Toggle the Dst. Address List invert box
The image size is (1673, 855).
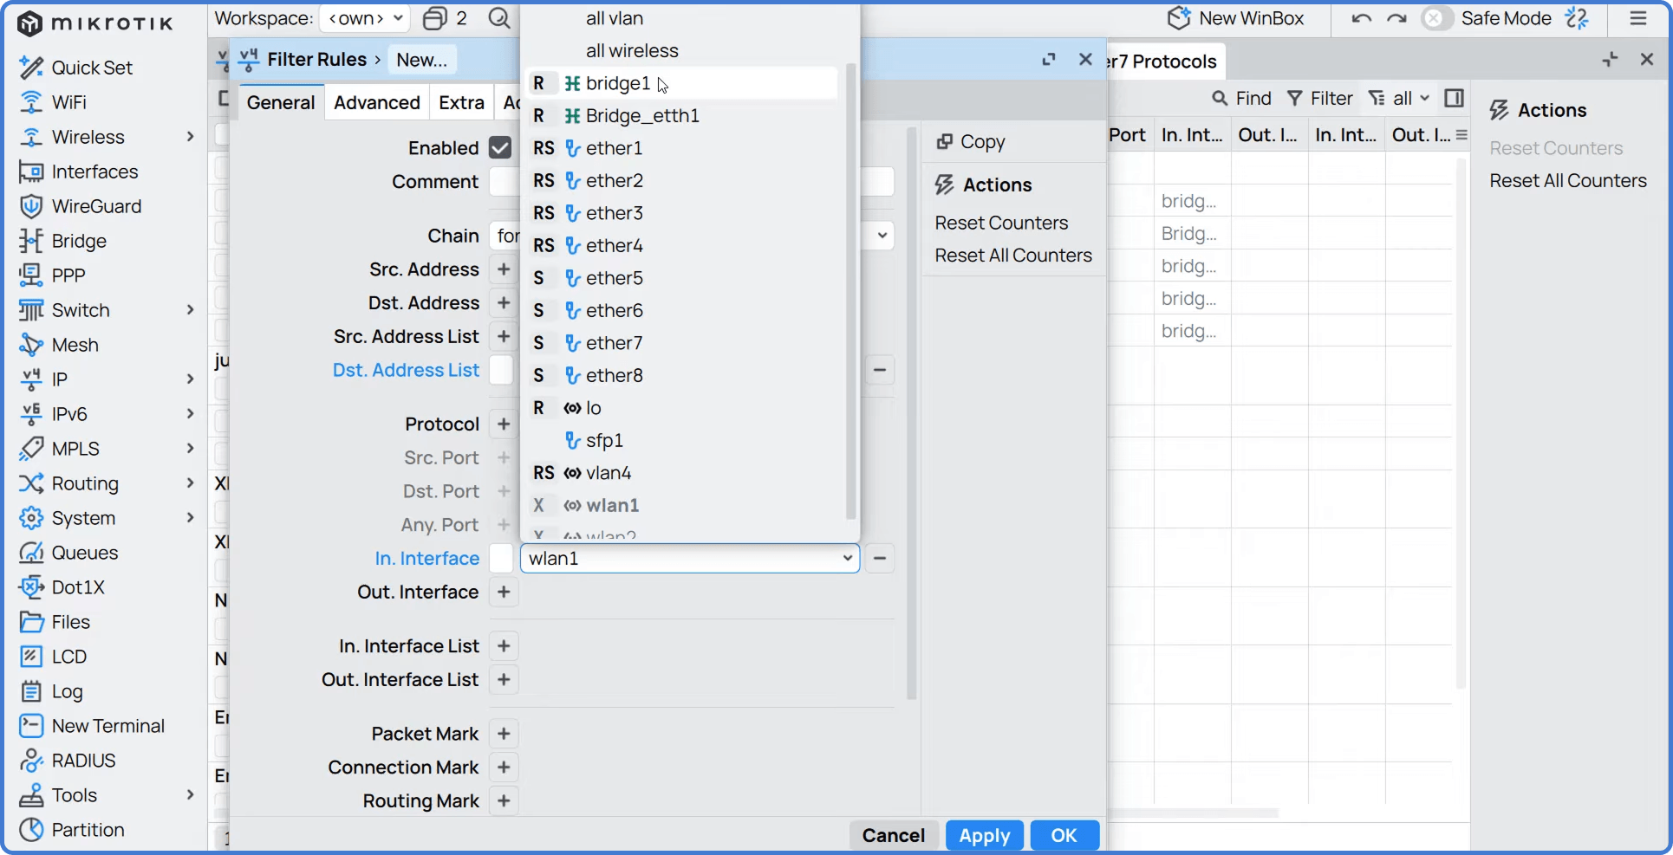point(502,370)
